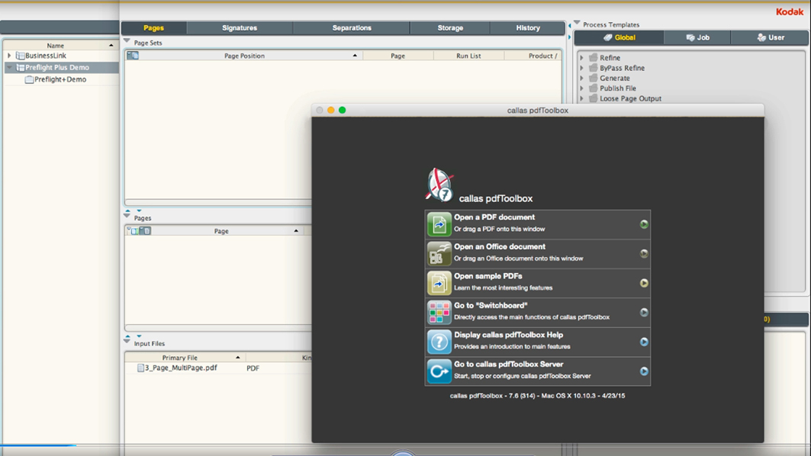Switch to the Signatures tab
Image resolution: width=811 pixels, height=456 pixels.
(x=240, y=28)
